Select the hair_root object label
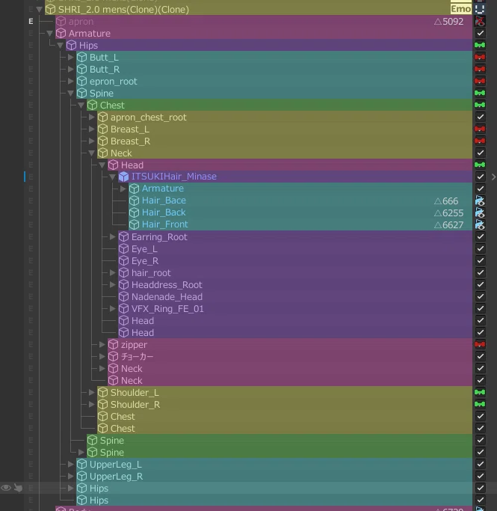Screen dimensions: 497x511 [x=151, y=273]
